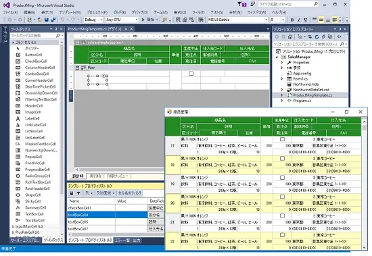This screenshot has height=256, width=372.
Task: Toggle the checkbox cell on the design surface
Action: [x=191, y=74]
